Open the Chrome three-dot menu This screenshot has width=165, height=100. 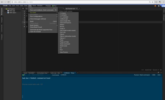(164, 2)
